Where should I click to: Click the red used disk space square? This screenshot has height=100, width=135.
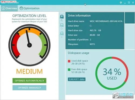pos(69,61)
